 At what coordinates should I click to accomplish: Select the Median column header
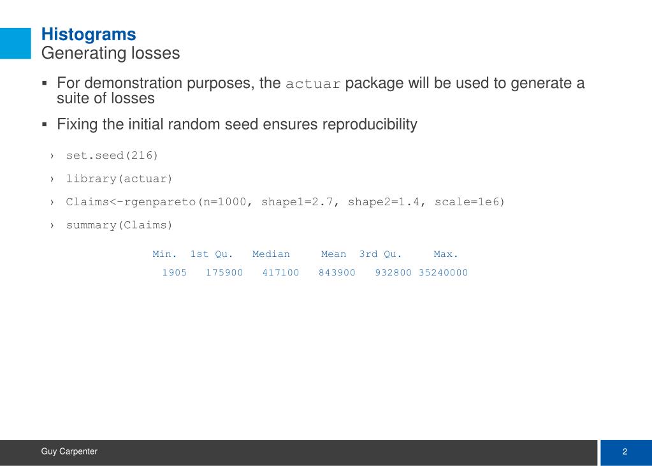(x=271, y=254)
